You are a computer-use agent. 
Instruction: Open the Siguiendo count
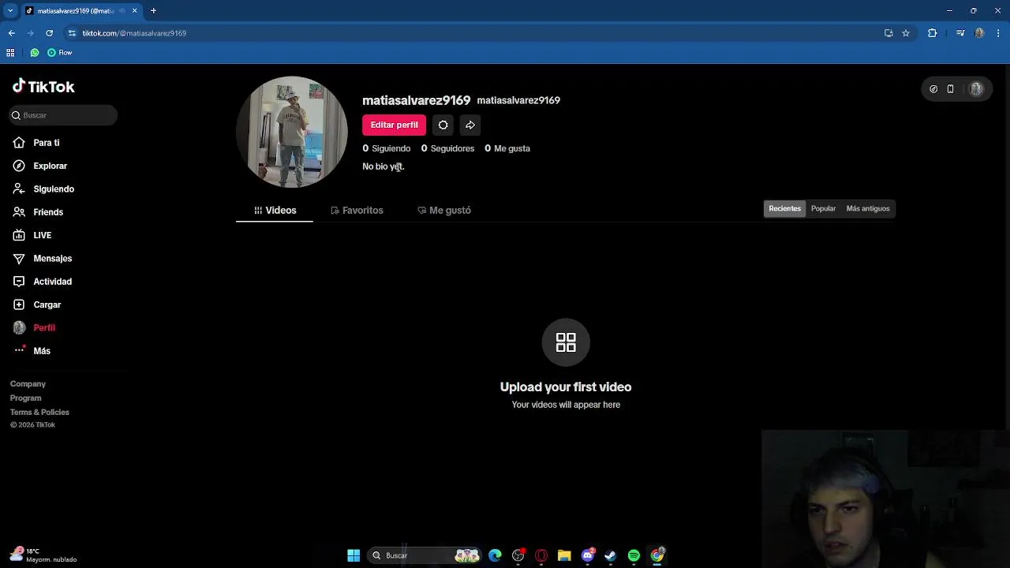[x=387, y=148]
